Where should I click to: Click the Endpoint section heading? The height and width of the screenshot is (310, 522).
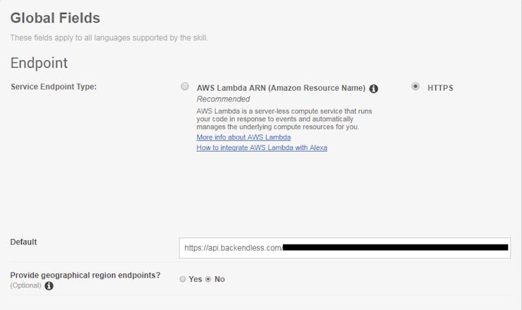(39, 63)
